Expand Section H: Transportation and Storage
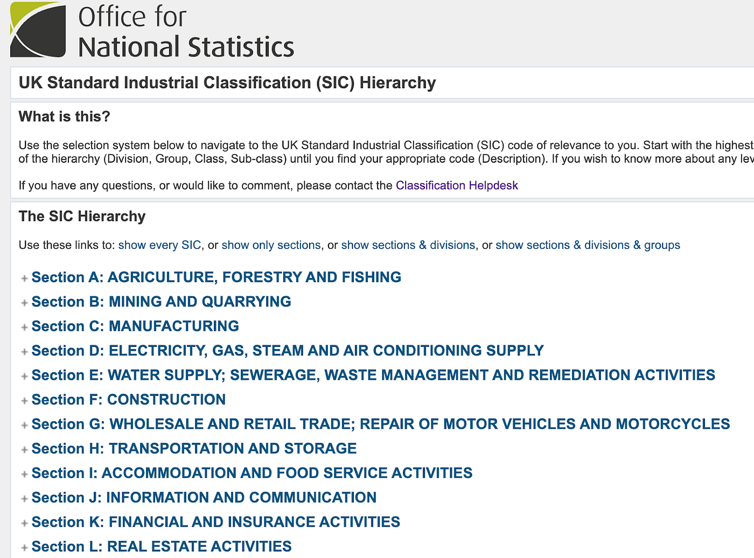The height and width of the screenshot is (558, 754). coord(24,449)
